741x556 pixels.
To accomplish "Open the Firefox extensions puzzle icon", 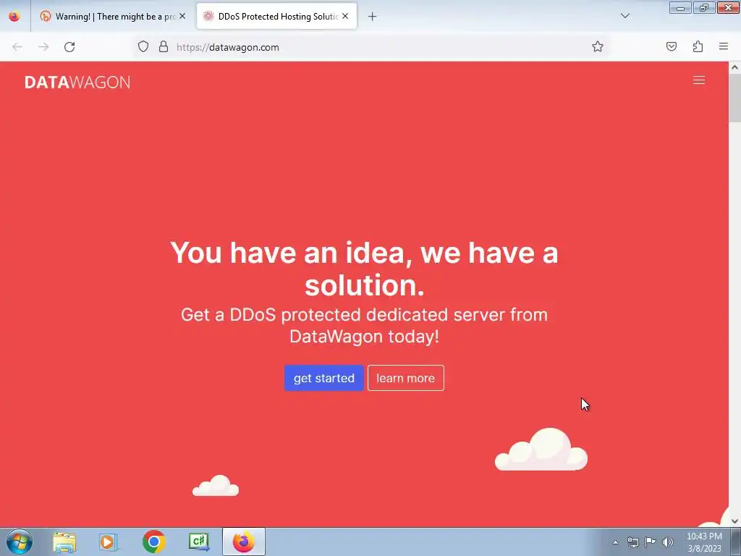I will pyautogui.click(x=698, y=46).
